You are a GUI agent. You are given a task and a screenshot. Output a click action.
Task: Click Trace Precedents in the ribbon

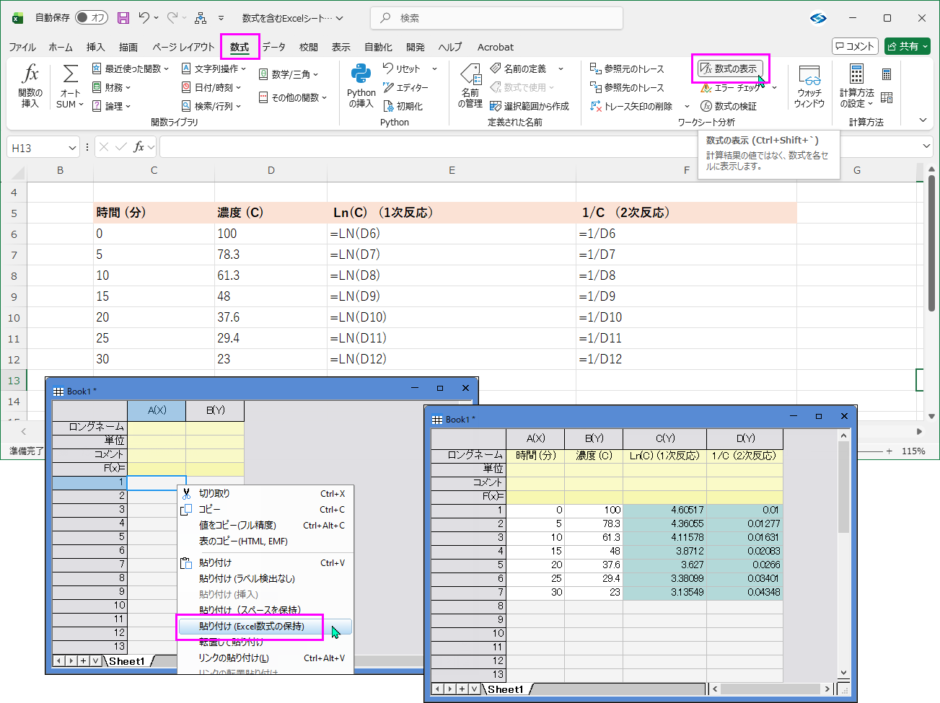(x=627, y=68)
